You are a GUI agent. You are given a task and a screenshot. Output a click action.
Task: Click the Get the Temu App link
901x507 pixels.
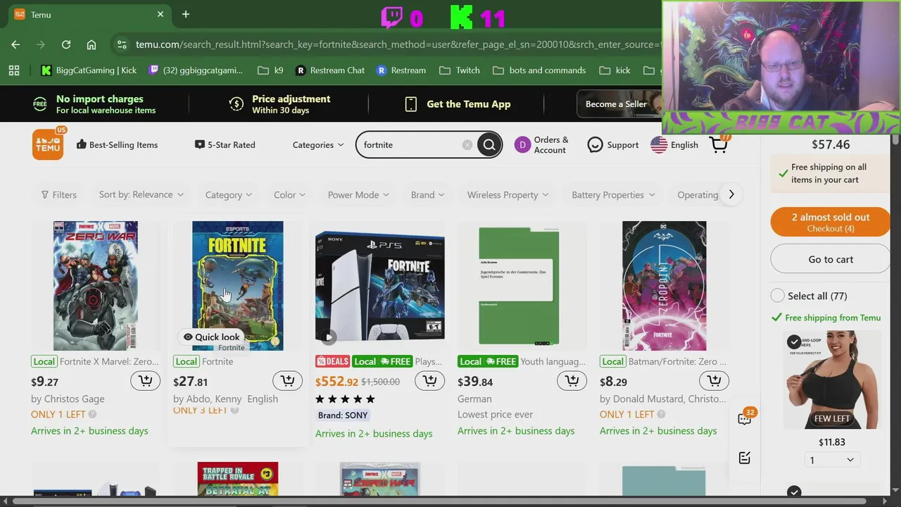[458, 104]
